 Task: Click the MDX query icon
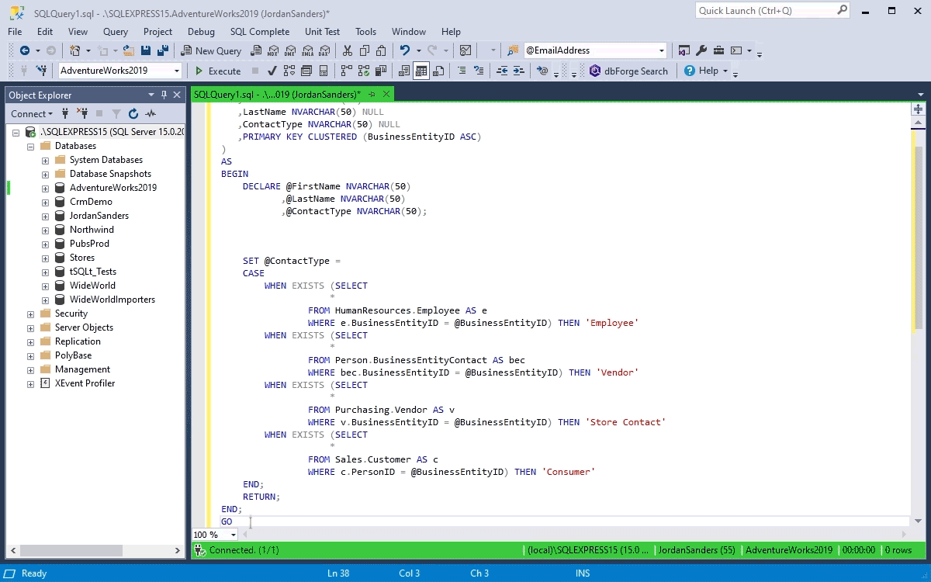pos(272,50)
